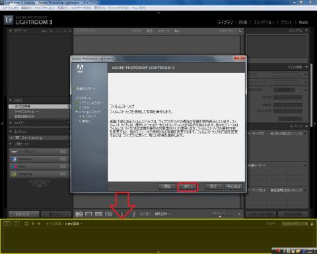Hide the top module picker via edge arrow

[158, 13]
